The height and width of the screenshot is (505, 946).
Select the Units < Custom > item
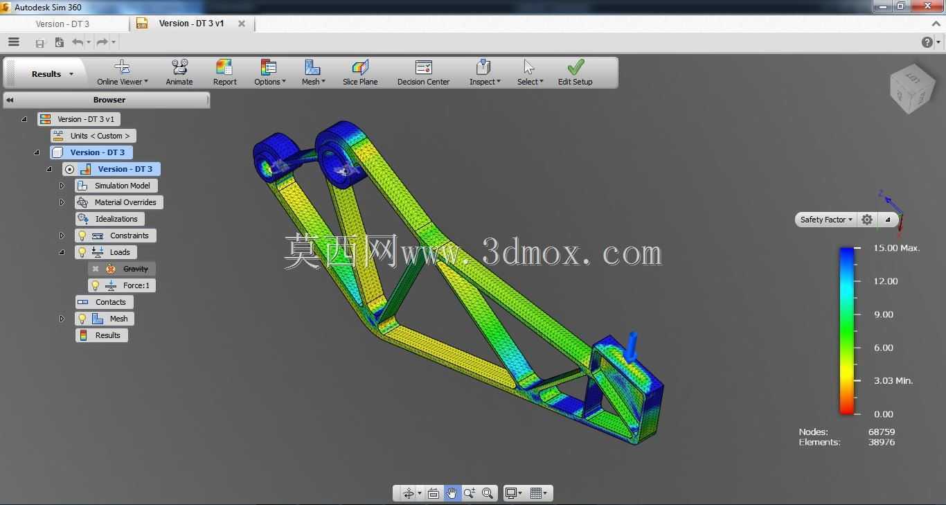pos(93,136)
